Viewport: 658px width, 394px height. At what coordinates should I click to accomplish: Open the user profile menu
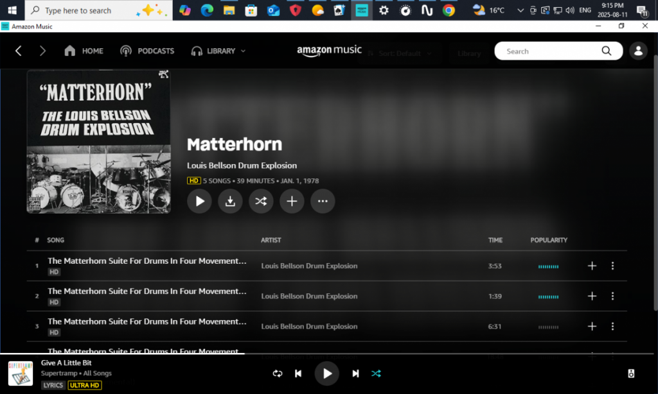(x=638, y=51)
